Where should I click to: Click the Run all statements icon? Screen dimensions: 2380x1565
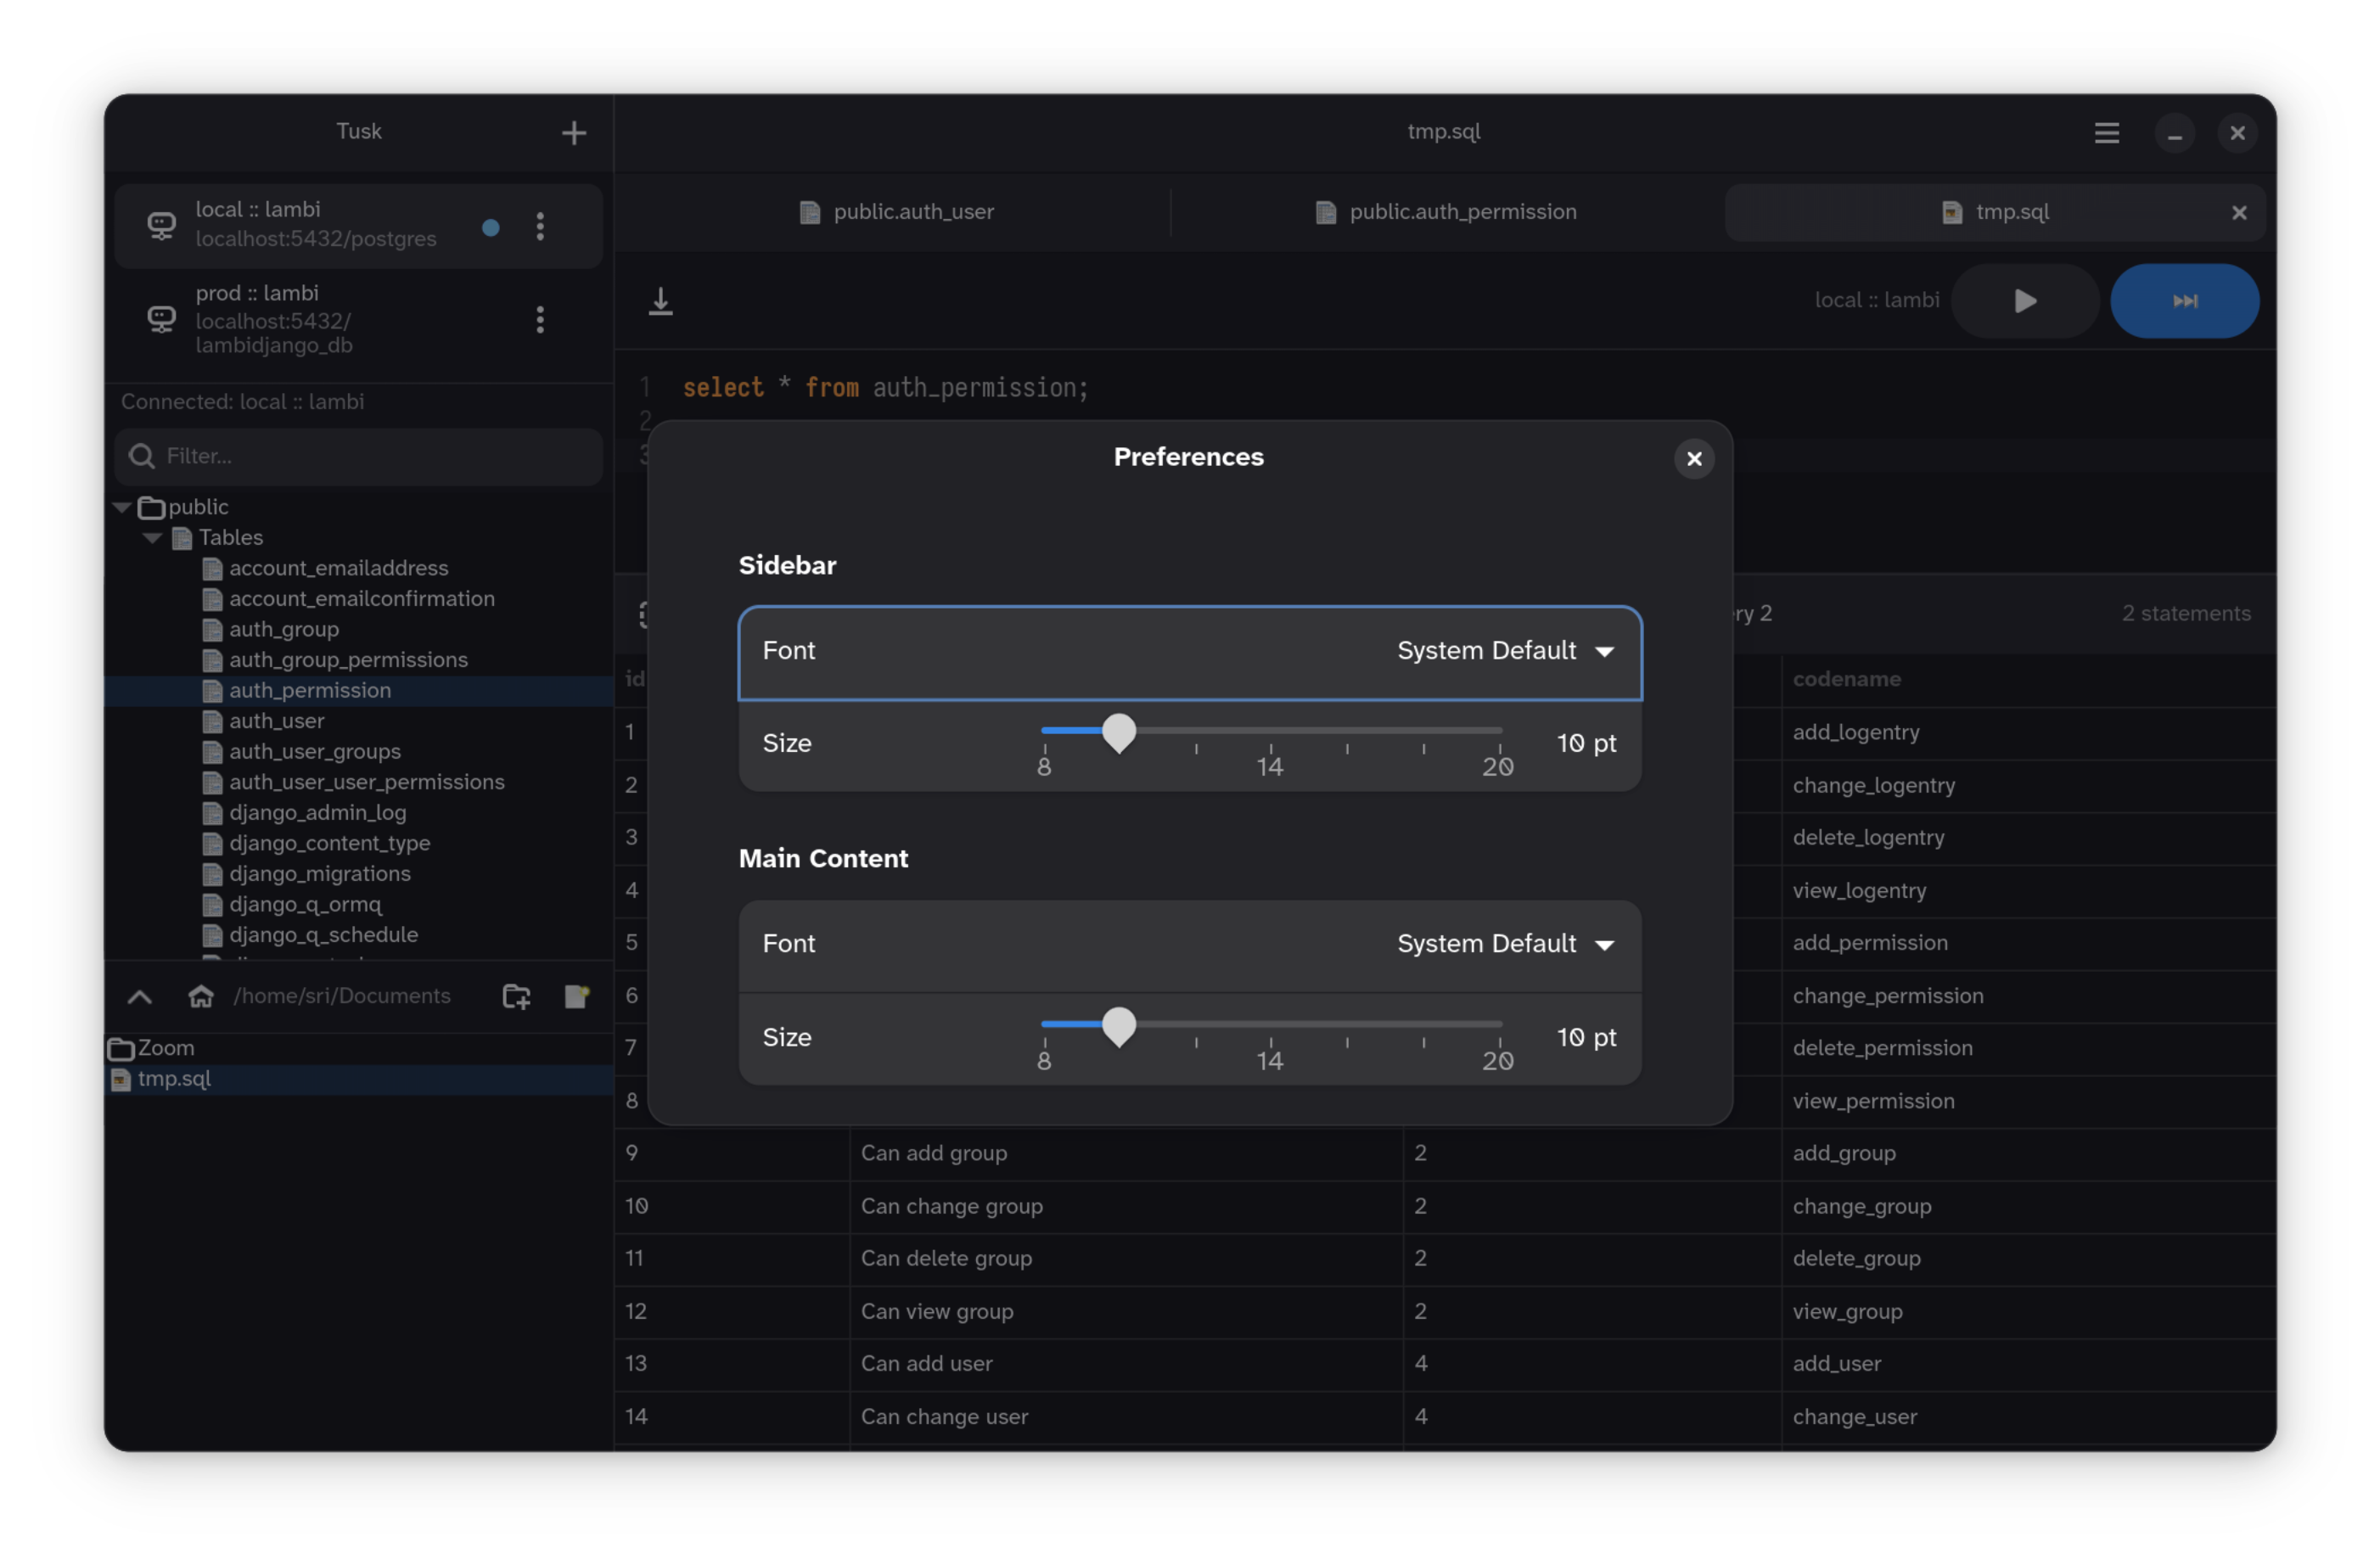[x=2186, y=300]
